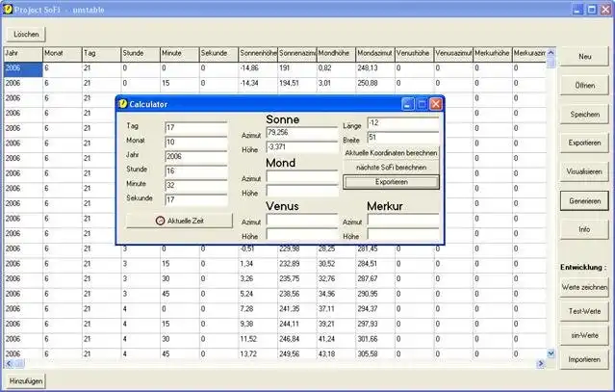Focus the Stunde input field
Viewport: 615px width, 392px height.
click(x=196, y=171)
